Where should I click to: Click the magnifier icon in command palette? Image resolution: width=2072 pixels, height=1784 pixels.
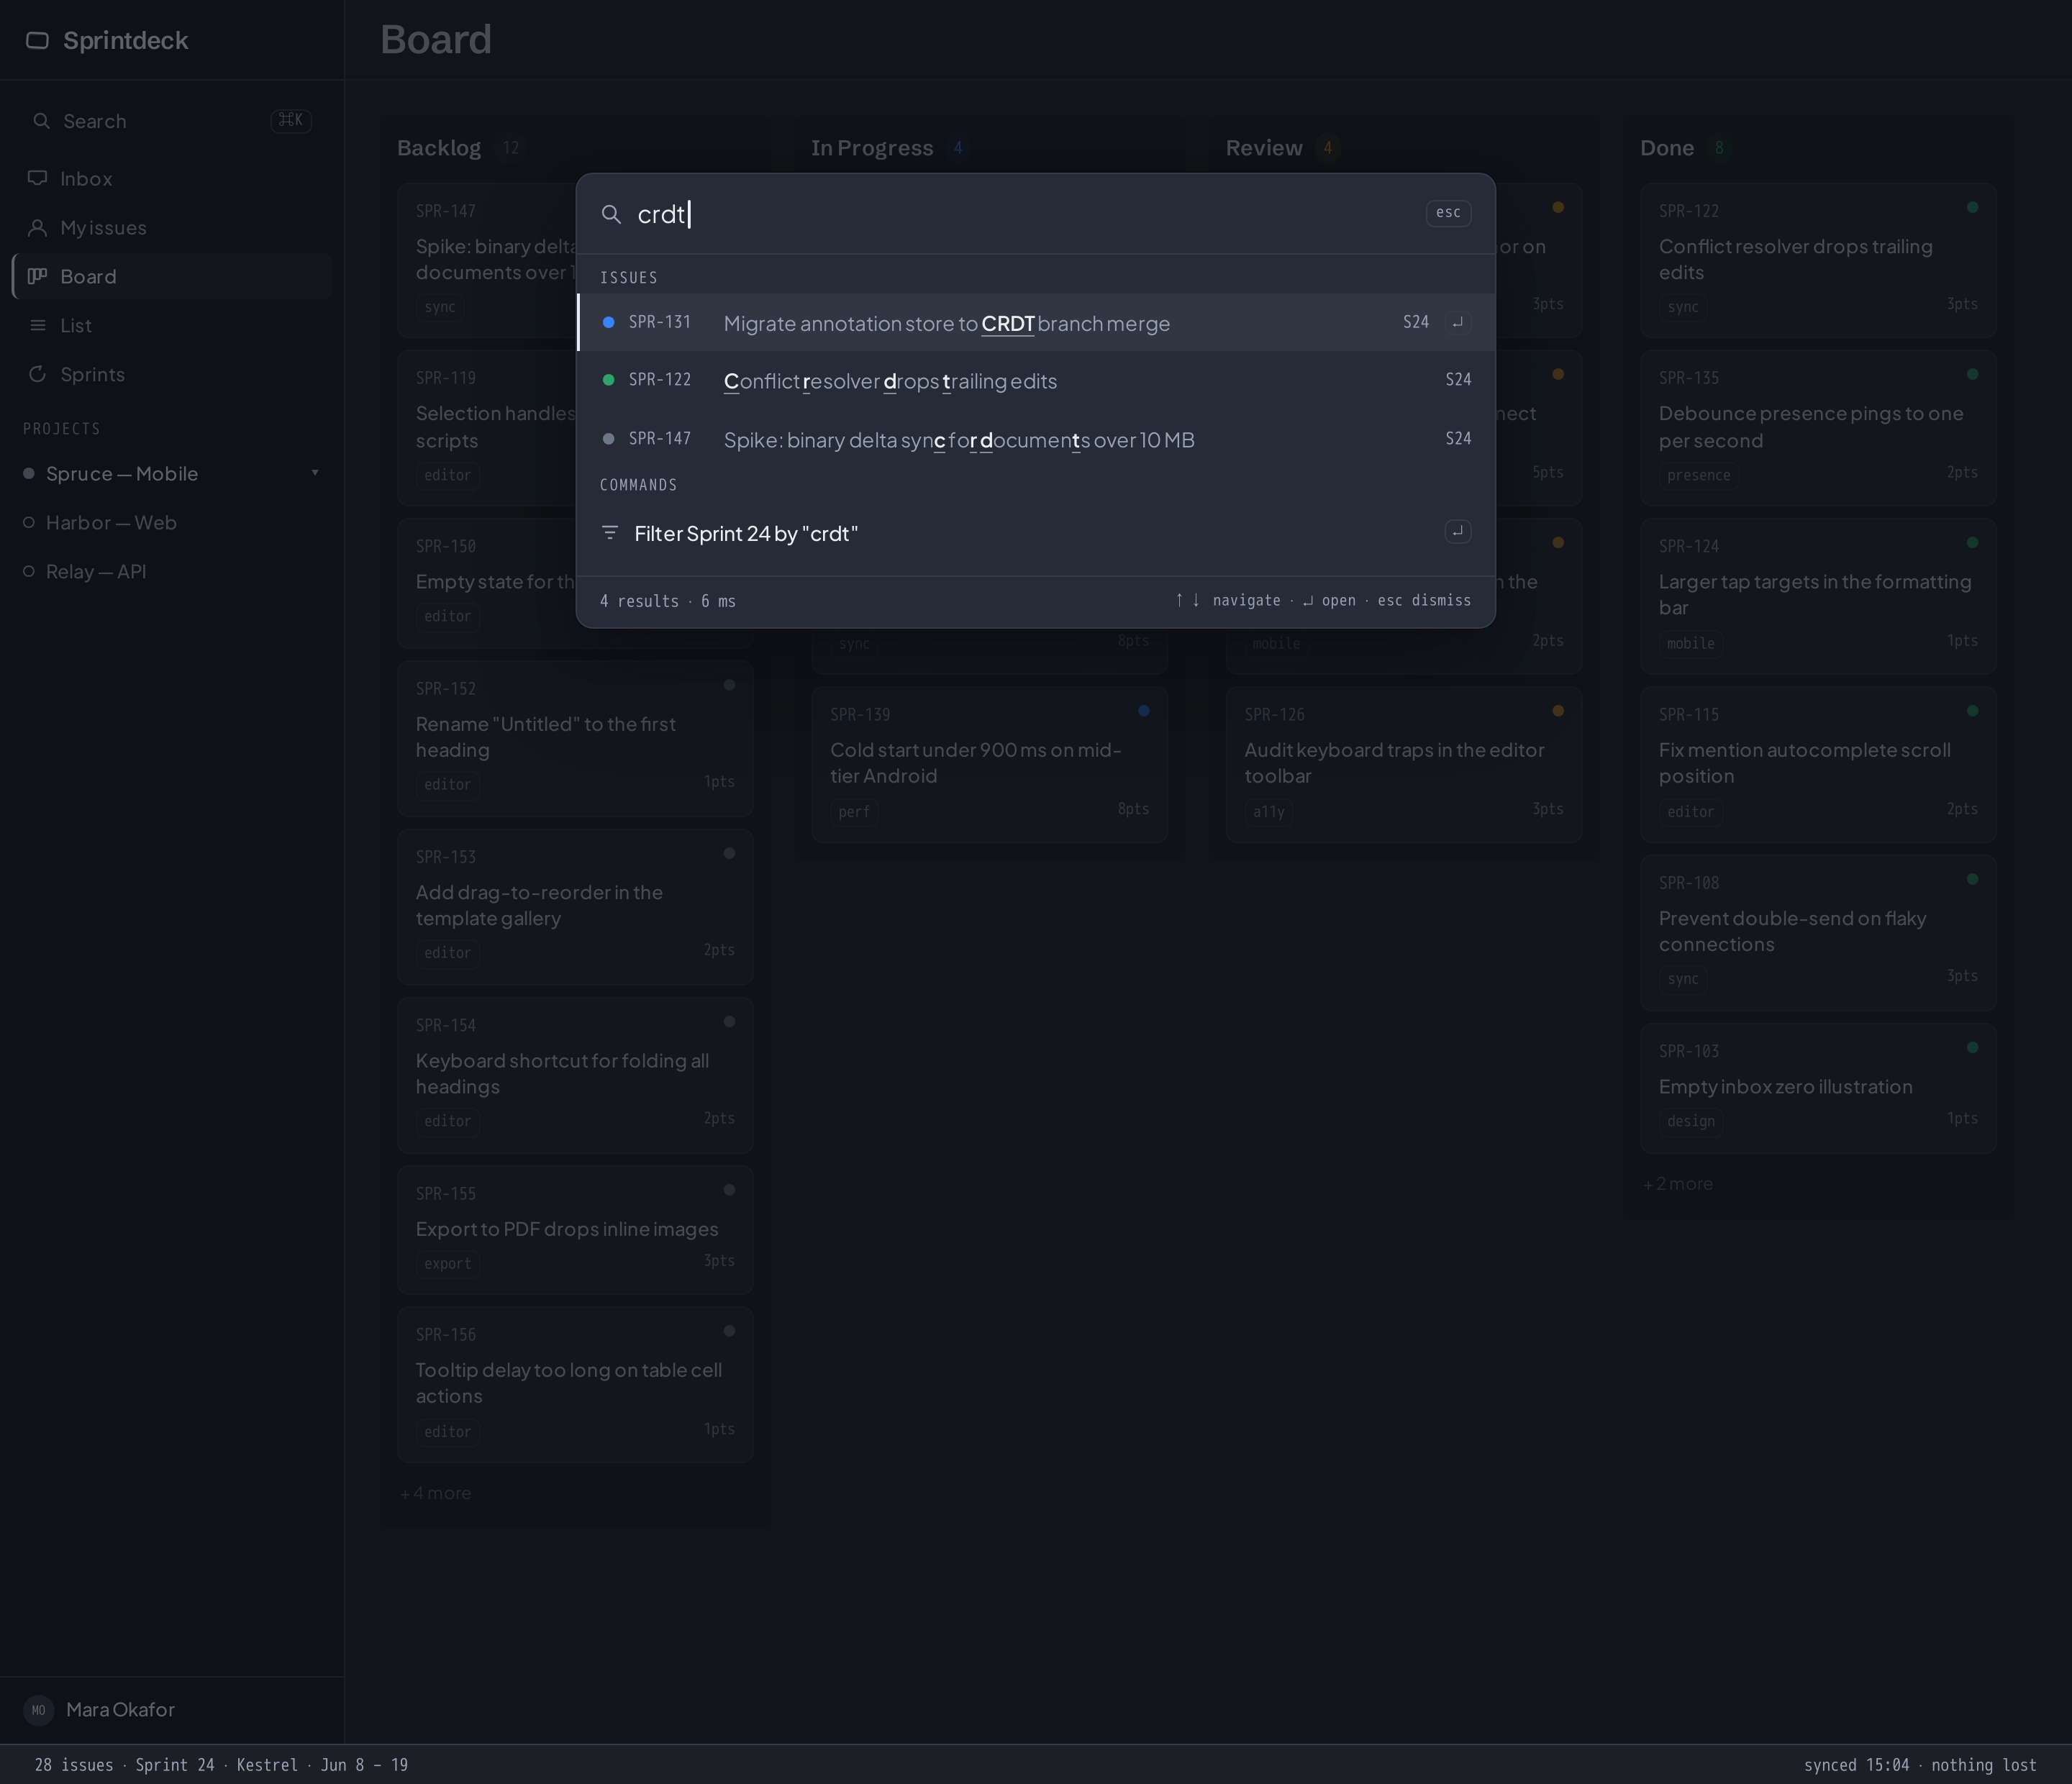pyautogui.click(x=611, y=214)
